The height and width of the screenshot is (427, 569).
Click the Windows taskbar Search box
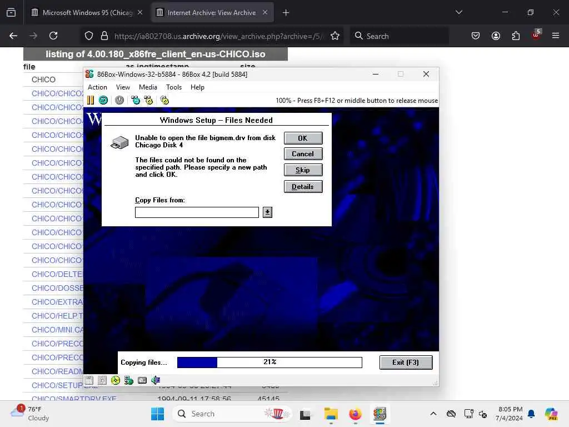pyautogui.click(x=232, y=414)
